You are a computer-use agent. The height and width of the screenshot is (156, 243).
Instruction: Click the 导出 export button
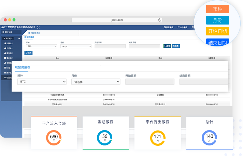point(28,53)
